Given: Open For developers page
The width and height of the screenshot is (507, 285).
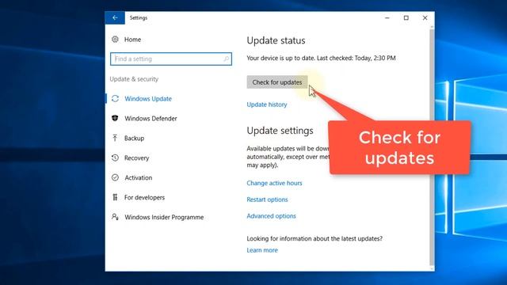Looking at the screenshot, I should coord(144,197).
